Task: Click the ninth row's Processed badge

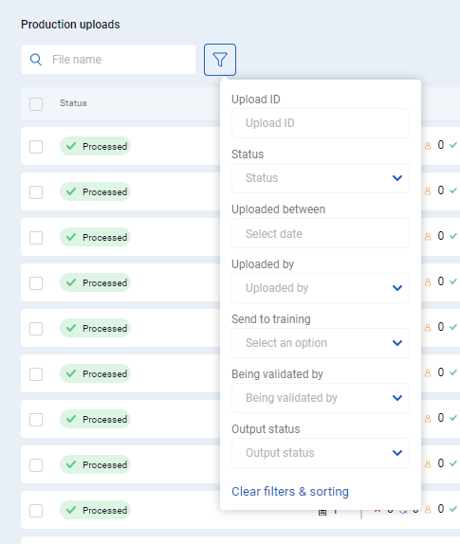Action: coord(95,510)
